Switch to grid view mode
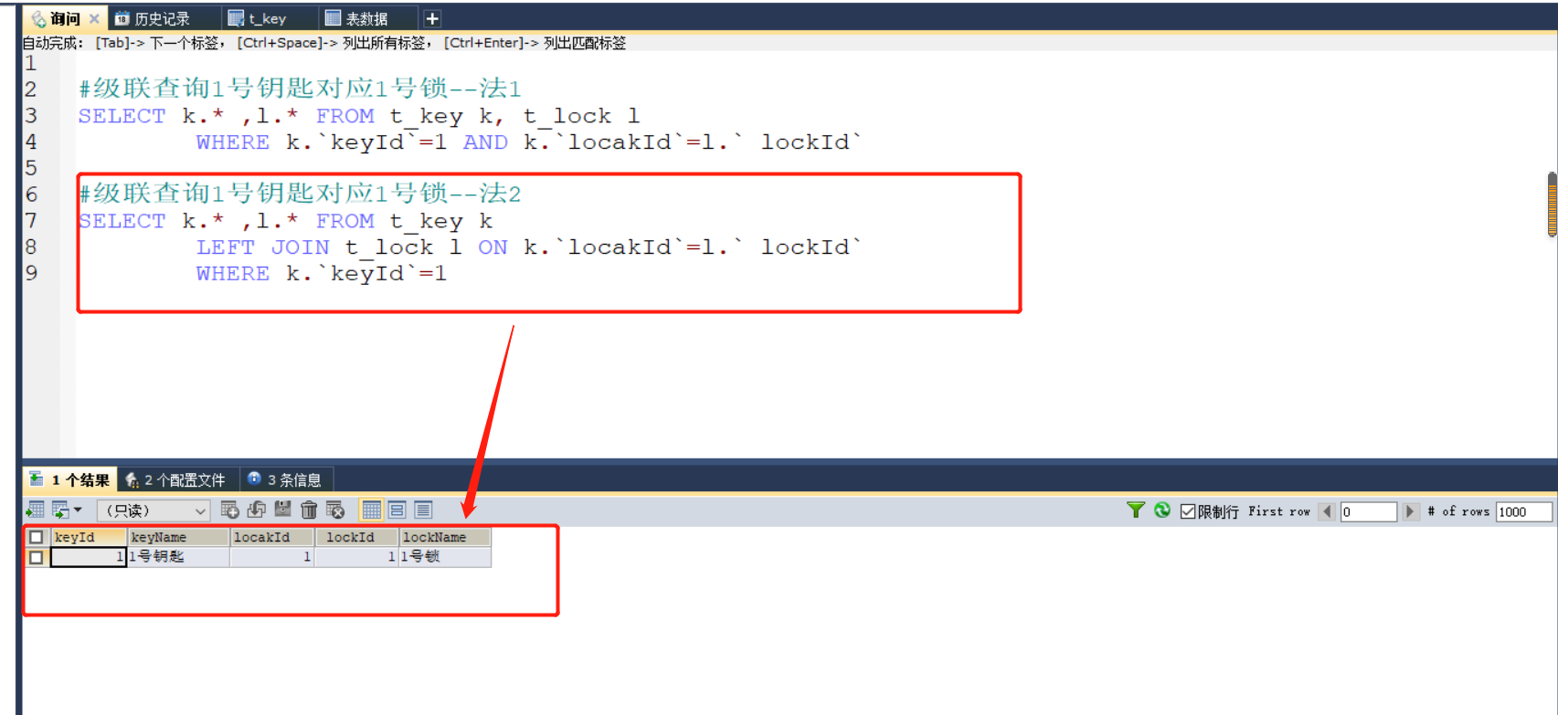Screen dimensions: 1558x715 coord(371,510)
